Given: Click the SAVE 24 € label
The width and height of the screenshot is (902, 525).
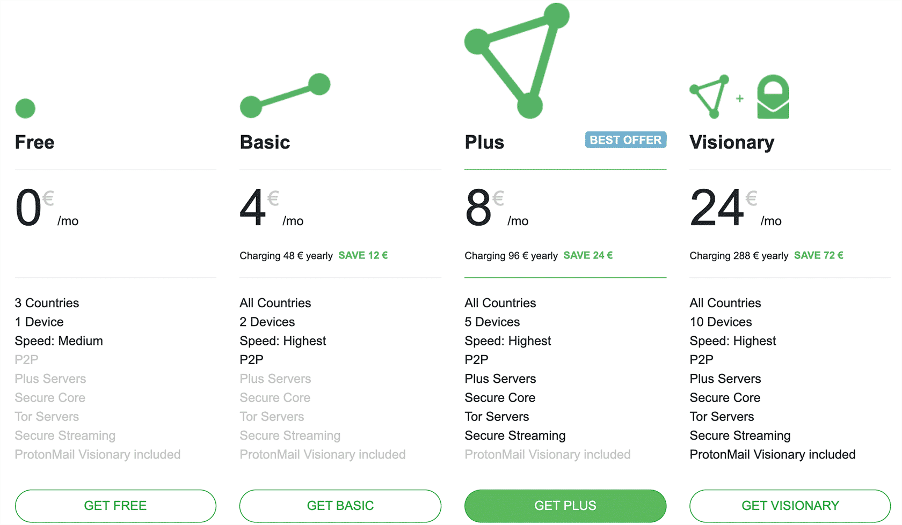Looking at the screenshot, I should 588,255.
